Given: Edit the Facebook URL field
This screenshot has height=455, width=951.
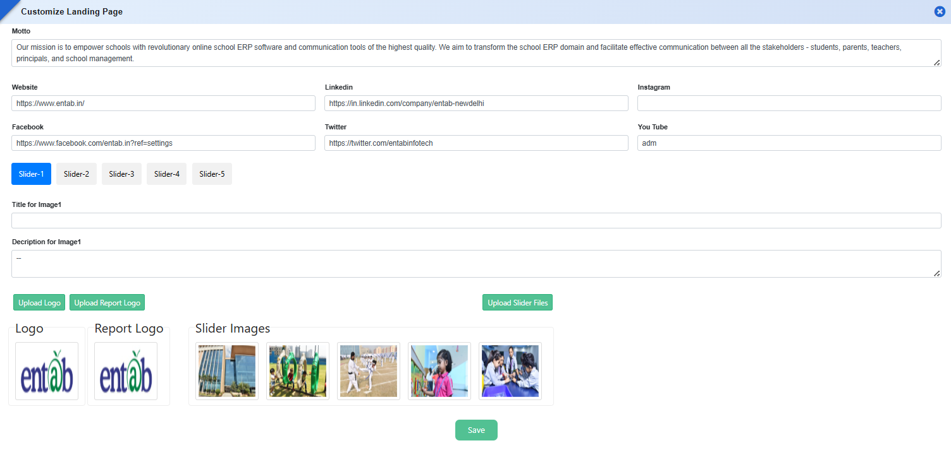Looking at the screenshot, I should point(163,143).
